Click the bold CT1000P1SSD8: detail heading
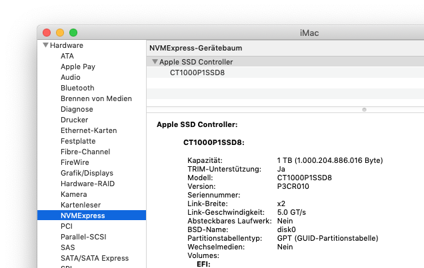Screen dimensions: 424x268 pos(213,142)
